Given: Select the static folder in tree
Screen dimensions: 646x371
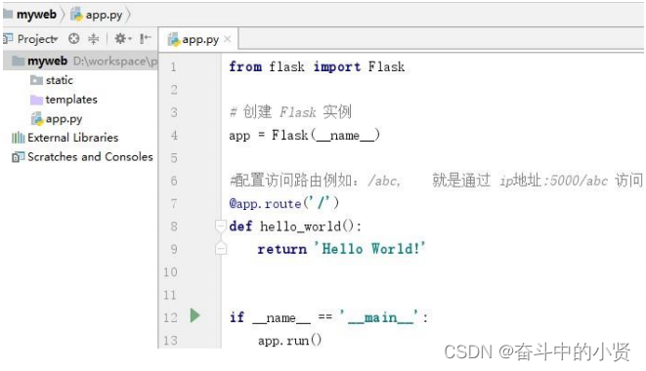Looking at the screenshot, I should [59, 80].
